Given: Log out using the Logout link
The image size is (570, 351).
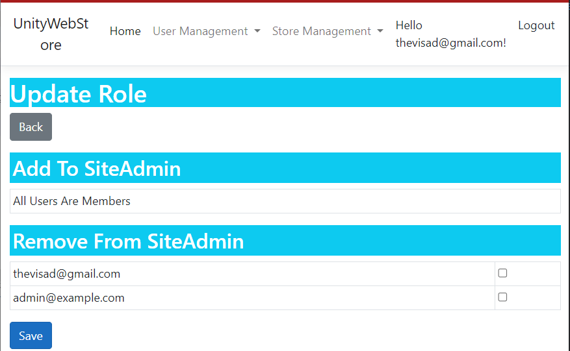Looking at the screenshot, I should click(x=536, y=25).
